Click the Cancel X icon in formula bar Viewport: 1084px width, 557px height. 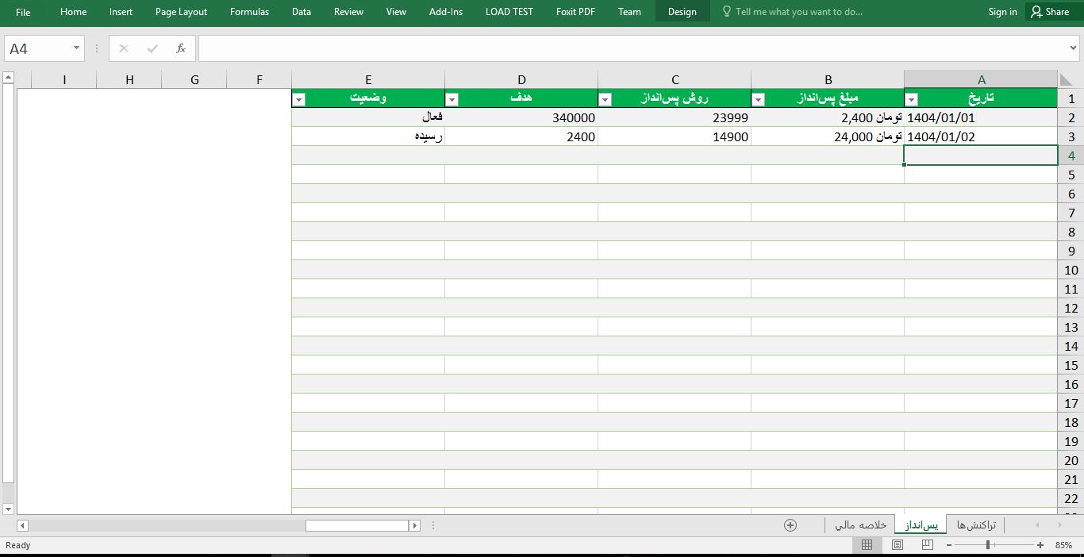pyautogui.click(x=123, y=48)
